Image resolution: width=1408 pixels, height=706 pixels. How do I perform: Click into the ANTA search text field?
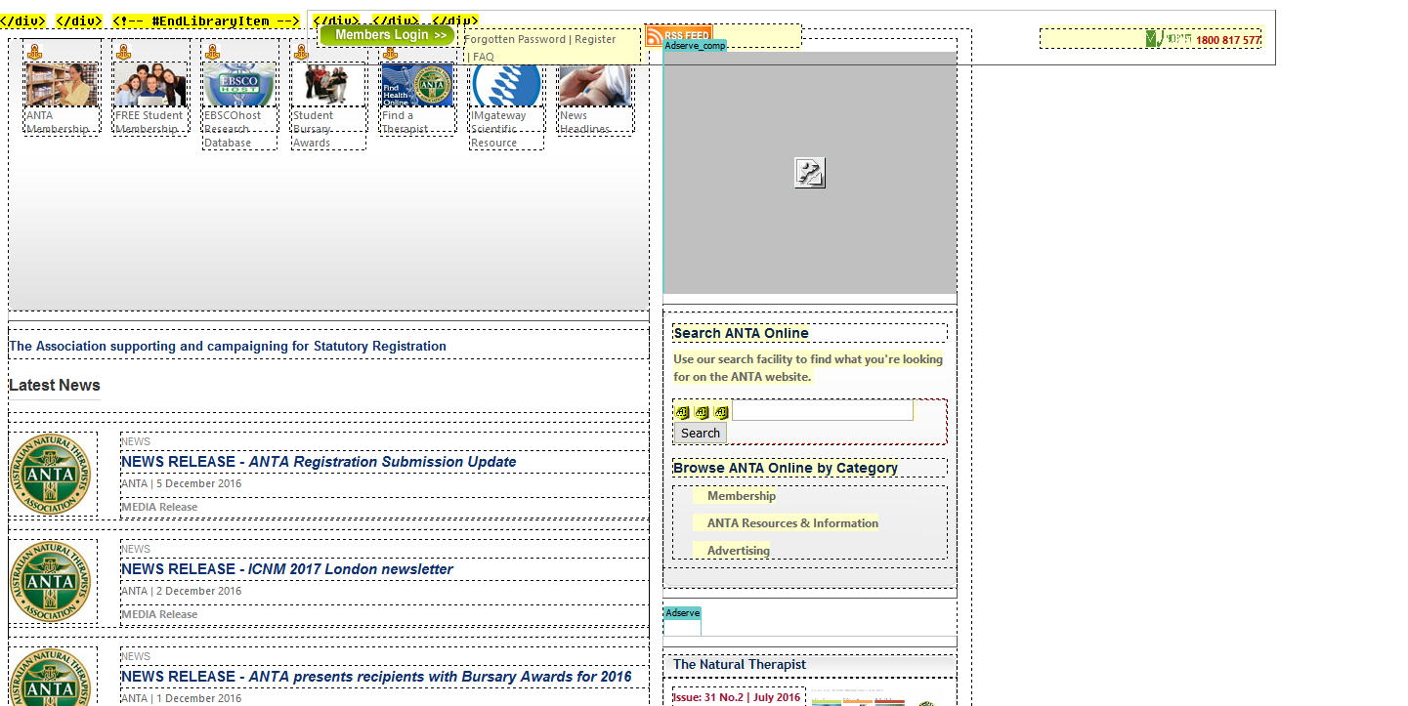[823, 410]
